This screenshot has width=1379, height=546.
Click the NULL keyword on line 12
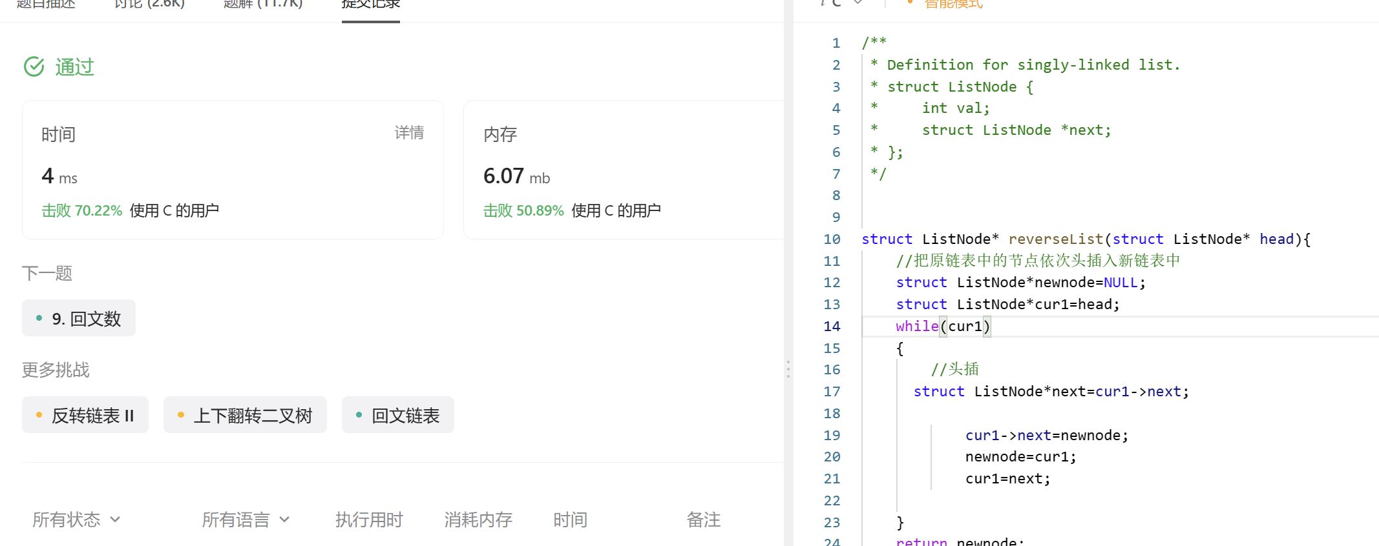(1121, 283)
